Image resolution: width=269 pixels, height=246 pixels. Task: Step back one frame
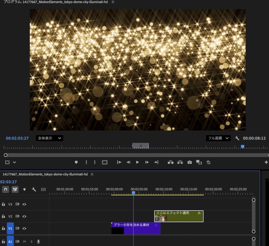point(128,162)
